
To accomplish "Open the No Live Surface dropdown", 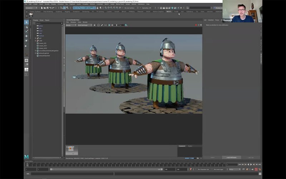I will click(129, 8).
